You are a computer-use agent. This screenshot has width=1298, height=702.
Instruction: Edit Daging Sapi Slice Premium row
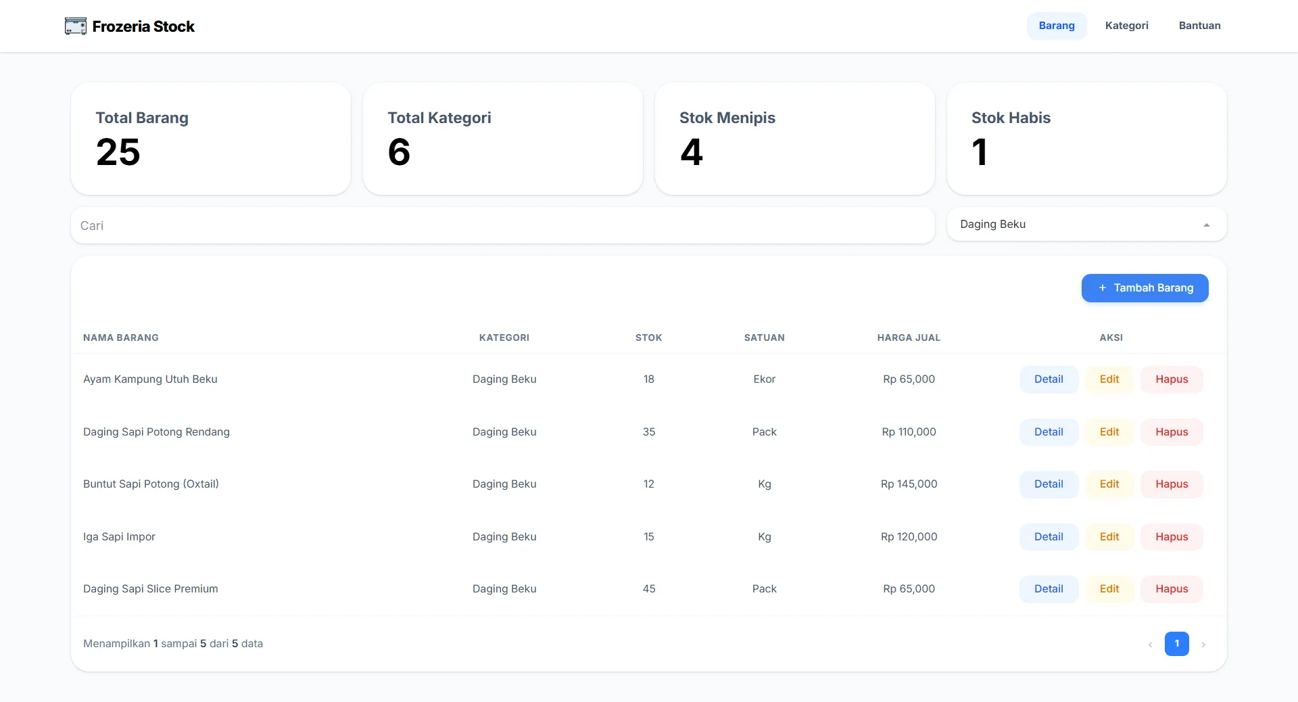[x=1109, y=589]
